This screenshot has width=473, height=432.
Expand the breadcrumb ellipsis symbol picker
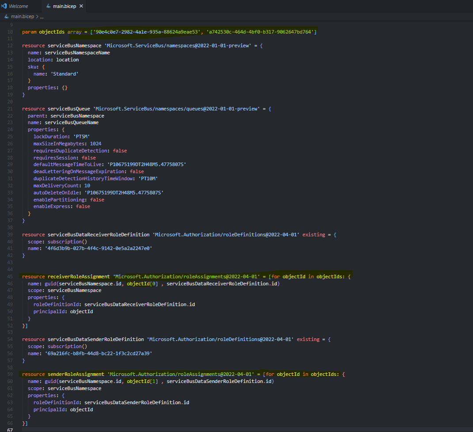pyautogui.click(x=42, y=17)
